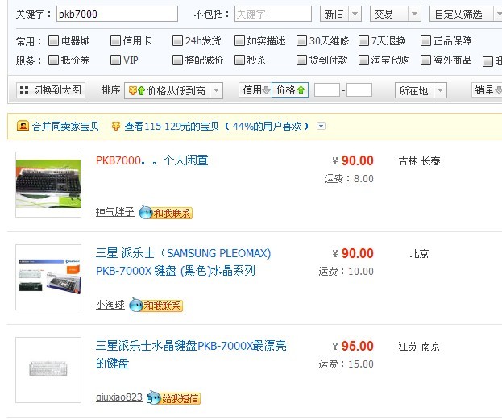
Task: Click the green up arrow in 价格 sort button
Action: point(301,90)
